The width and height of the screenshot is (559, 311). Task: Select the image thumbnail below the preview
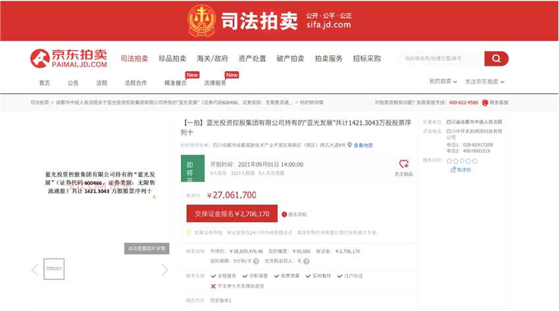pos(54,269)
